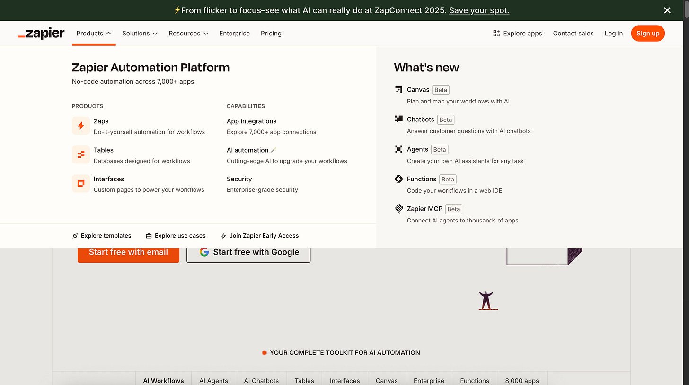
Task: Collapse the Products menu
Action: click(x=94, y=34)
